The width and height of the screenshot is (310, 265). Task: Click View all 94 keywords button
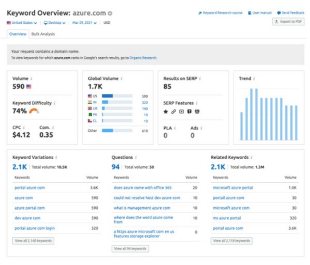[130, 249]
